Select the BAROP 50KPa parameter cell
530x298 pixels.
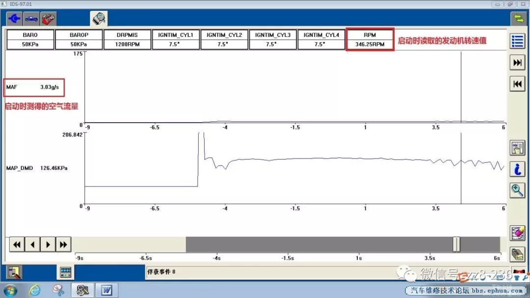[x=79, y=40]
